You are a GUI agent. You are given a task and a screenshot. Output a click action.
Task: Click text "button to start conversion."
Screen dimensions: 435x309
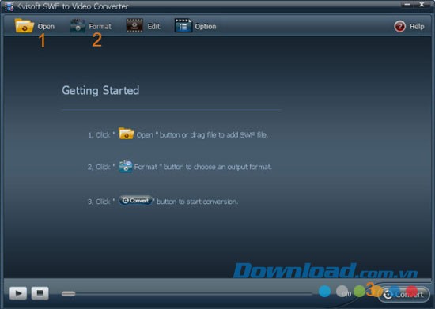click(197, 202)
